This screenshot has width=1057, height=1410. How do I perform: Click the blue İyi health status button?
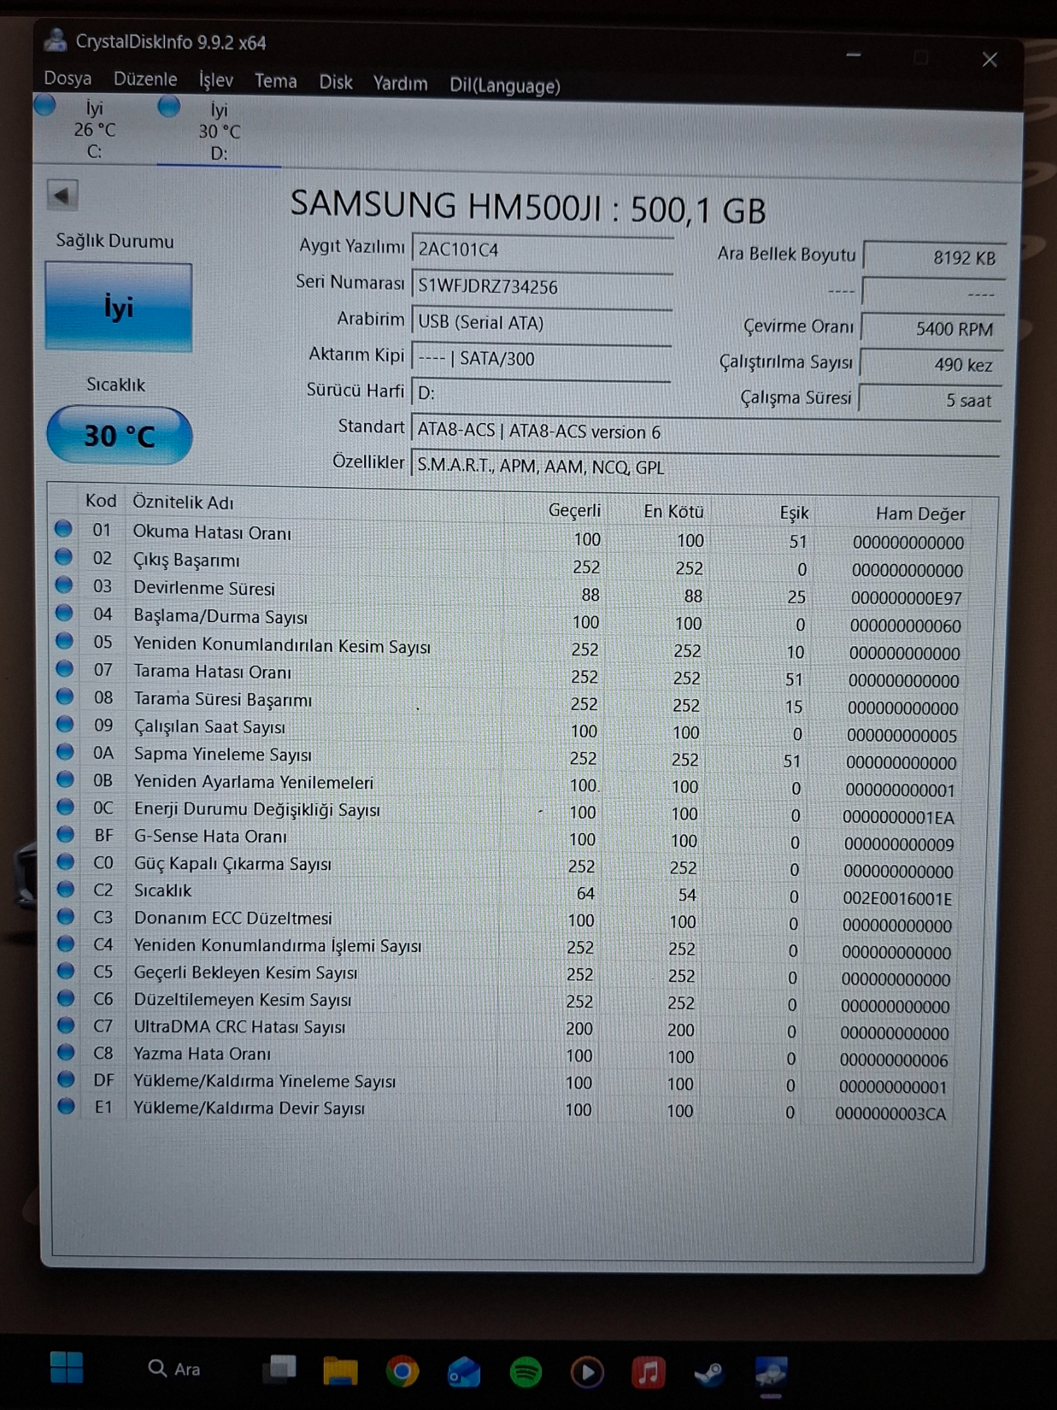(118, 306)
